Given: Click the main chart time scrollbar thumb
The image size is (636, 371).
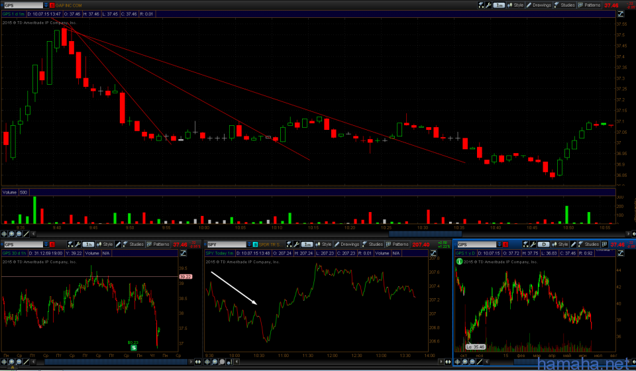Looking at the screenshot, I should click(x=425, y=234).
